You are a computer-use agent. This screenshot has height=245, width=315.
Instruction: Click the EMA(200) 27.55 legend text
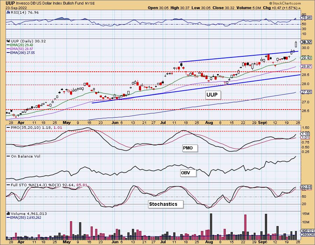tap(22, 52)
